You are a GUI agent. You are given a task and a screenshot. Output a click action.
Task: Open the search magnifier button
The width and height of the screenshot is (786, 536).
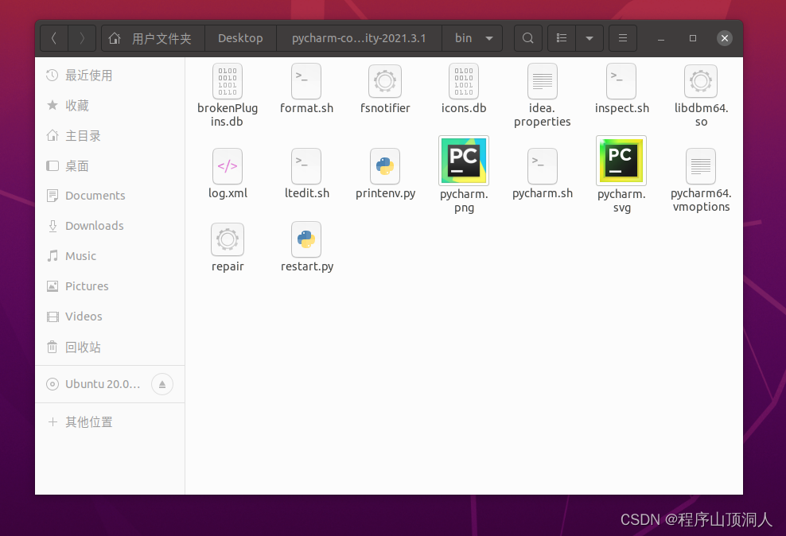tap(527, 38)
